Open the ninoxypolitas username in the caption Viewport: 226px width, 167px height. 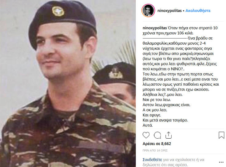155,28
